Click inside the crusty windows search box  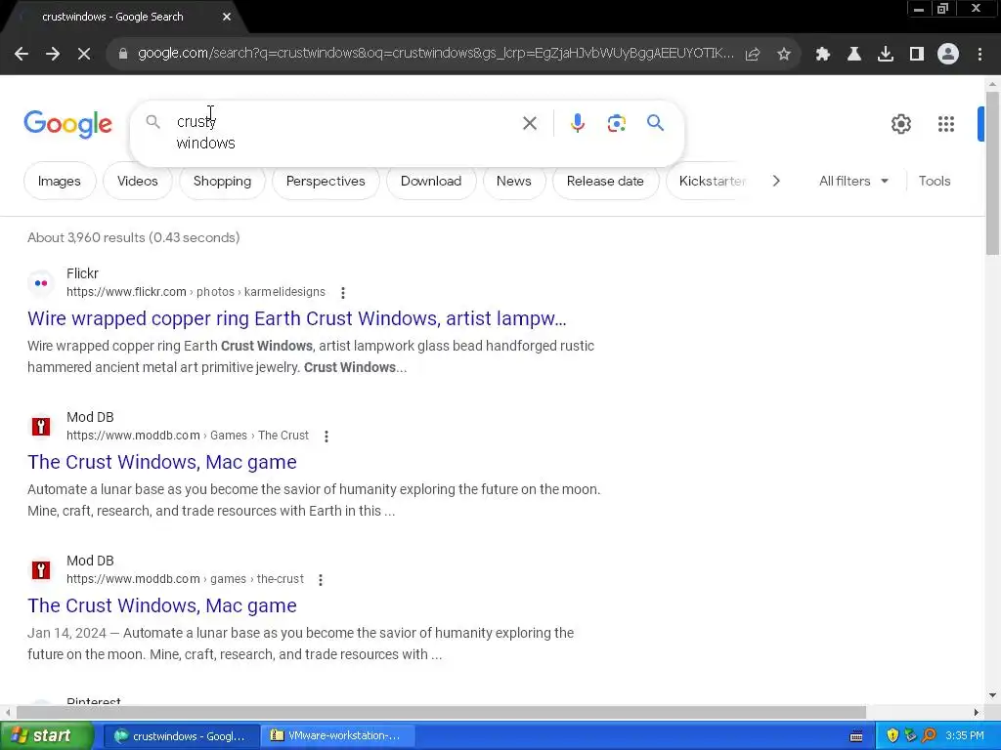point(345,132)
